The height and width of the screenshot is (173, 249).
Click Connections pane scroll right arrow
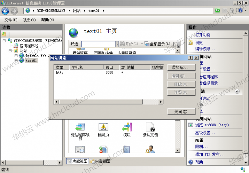pyautogui.click(x=60, y=163)
